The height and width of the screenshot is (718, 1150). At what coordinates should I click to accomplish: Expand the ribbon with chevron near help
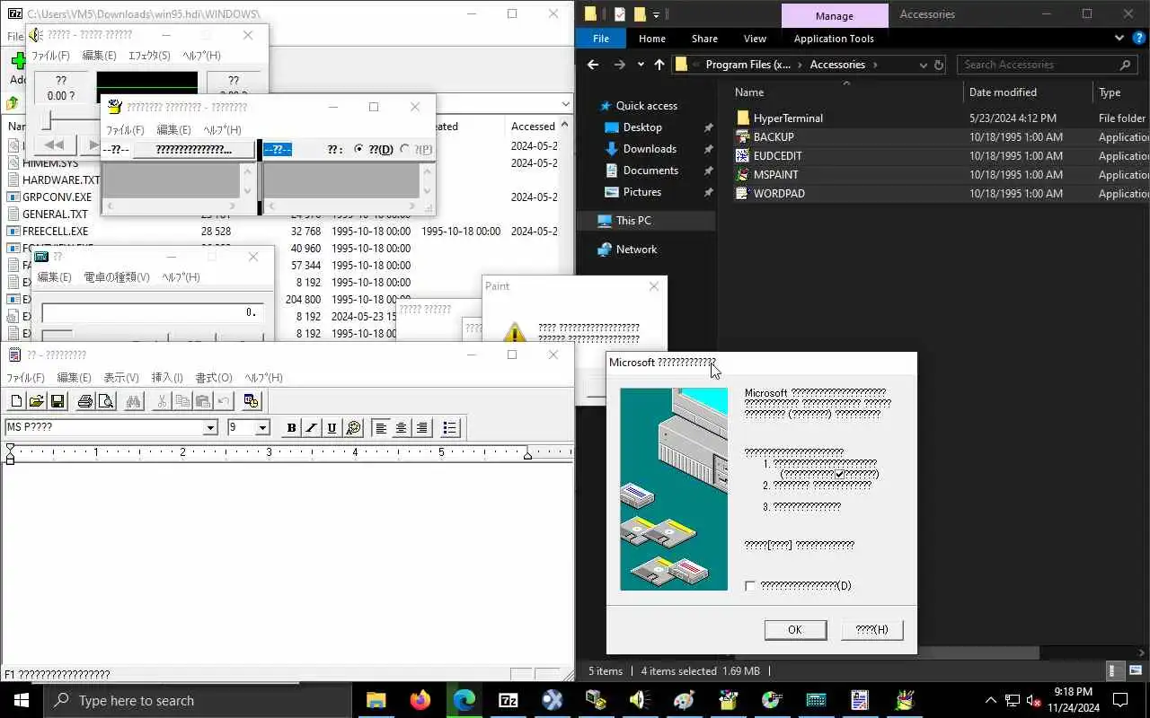[x=1119, y=38]
